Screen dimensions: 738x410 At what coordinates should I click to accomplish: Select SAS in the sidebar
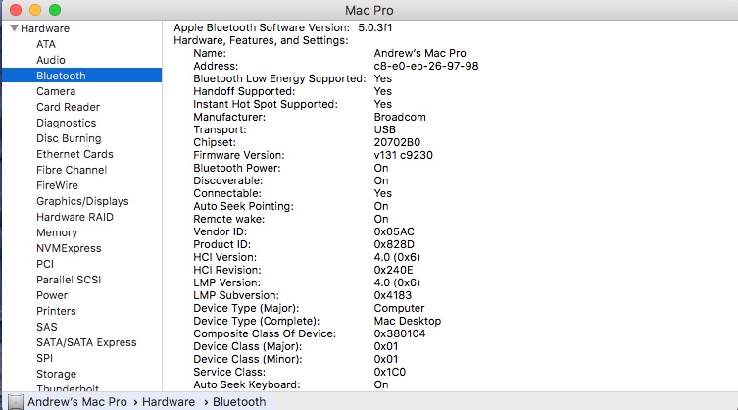coord(47,327)
